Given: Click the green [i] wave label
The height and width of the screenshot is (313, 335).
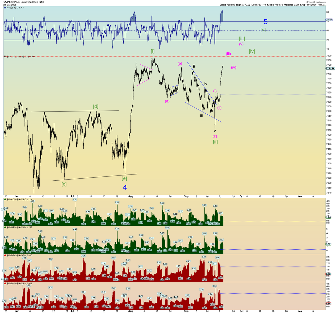Looking at the screenshot, I should pos(152,51).
